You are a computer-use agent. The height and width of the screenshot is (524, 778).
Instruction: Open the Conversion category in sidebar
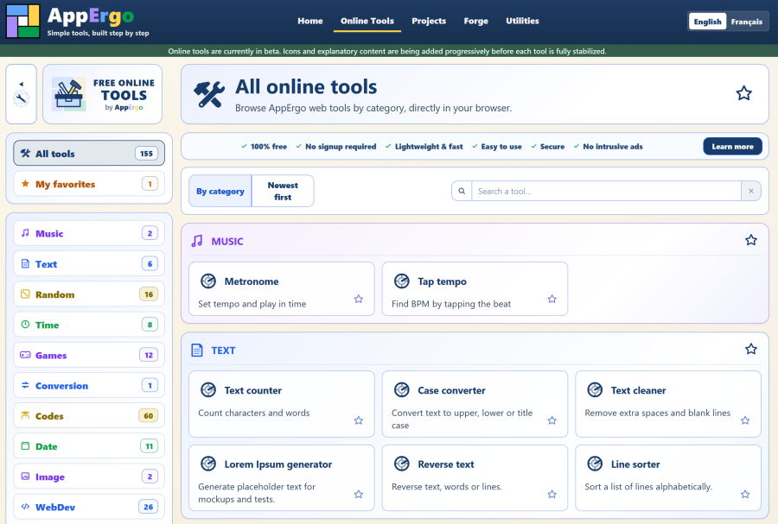(89, 385)
